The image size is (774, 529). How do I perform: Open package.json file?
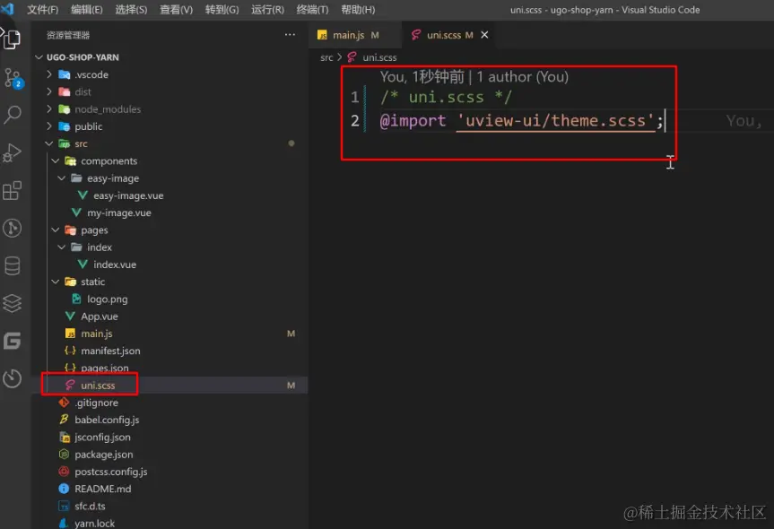point(104,455)
